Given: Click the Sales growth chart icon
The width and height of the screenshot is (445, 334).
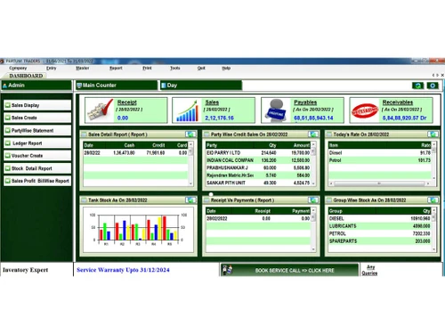Looking at the screenshot, I should [x=187, y=110].
